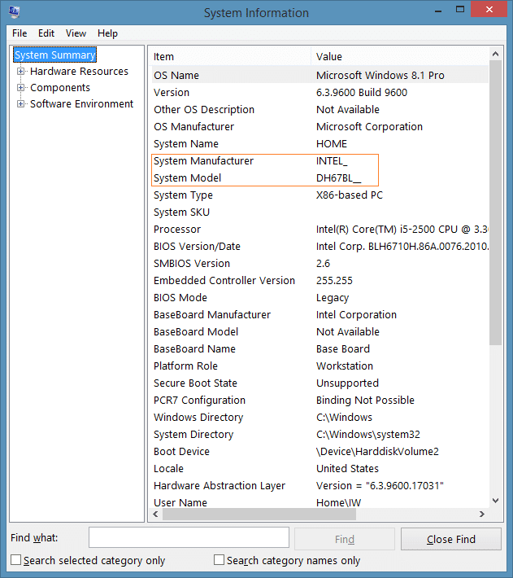Select the Processor row
This screenshot has height=578, width=513.
320,230
